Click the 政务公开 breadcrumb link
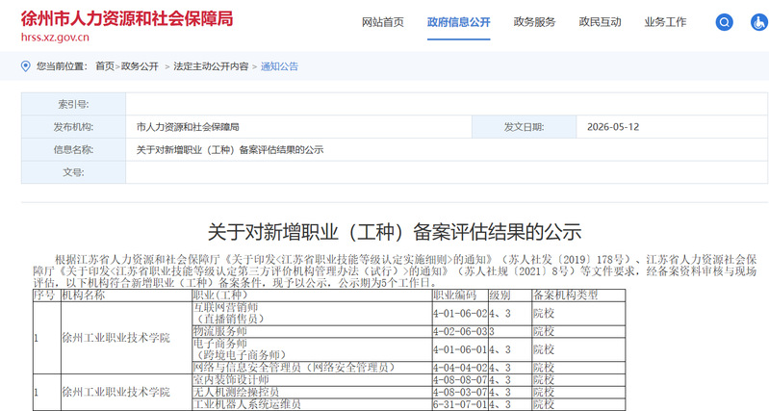The height and width of the screenshot is (411, 769). pyautogui.click(x=140, y=66)
